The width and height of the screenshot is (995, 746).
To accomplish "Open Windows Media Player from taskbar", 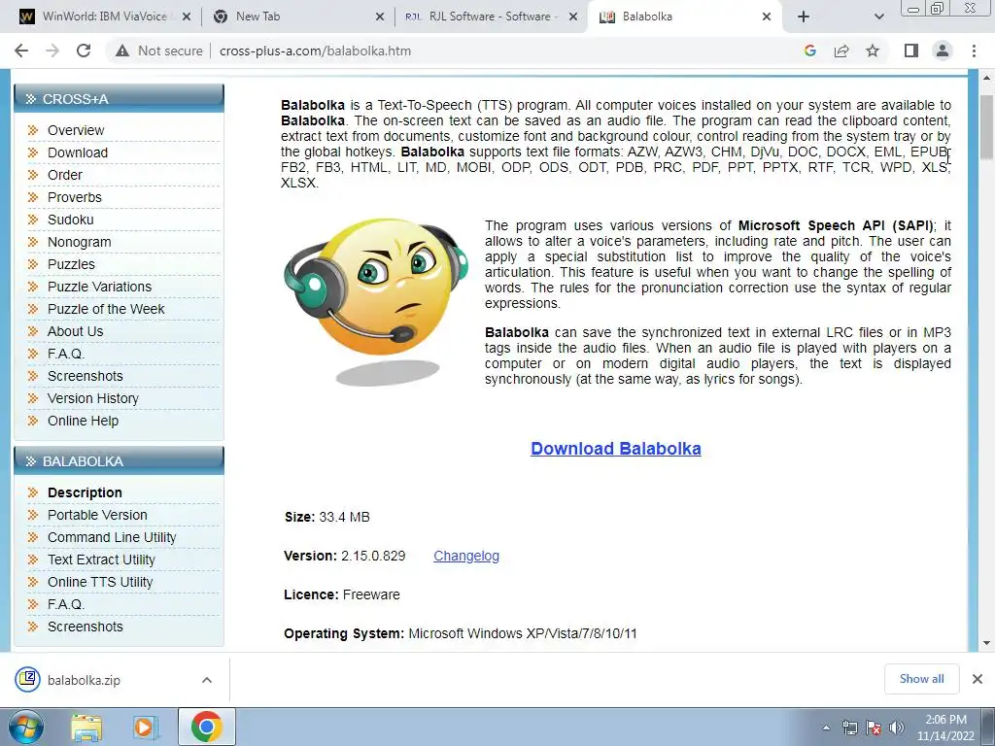I will (145, 727).
